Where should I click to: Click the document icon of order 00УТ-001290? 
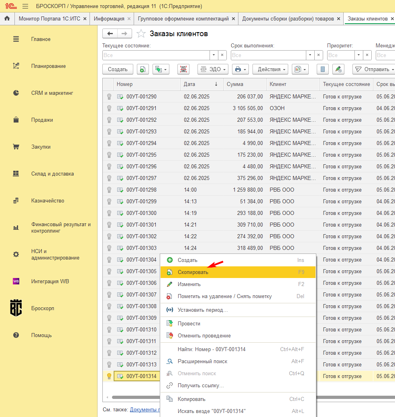coord(120,96)
